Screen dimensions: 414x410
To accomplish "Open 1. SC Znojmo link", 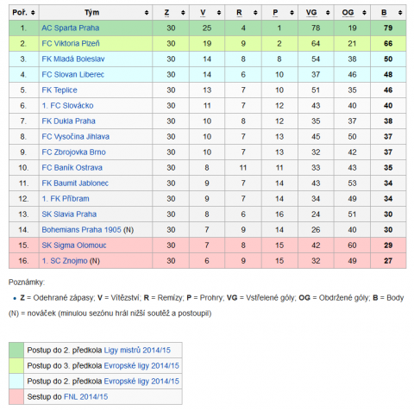I will (65, 261).
